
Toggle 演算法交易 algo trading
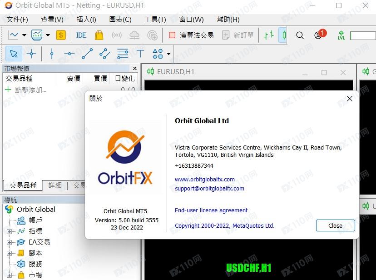[191, 35]
